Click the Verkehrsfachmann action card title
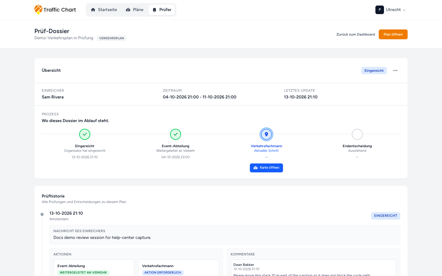Image resolution: width=442 pixels, height=276 pixels. (158, 266)
